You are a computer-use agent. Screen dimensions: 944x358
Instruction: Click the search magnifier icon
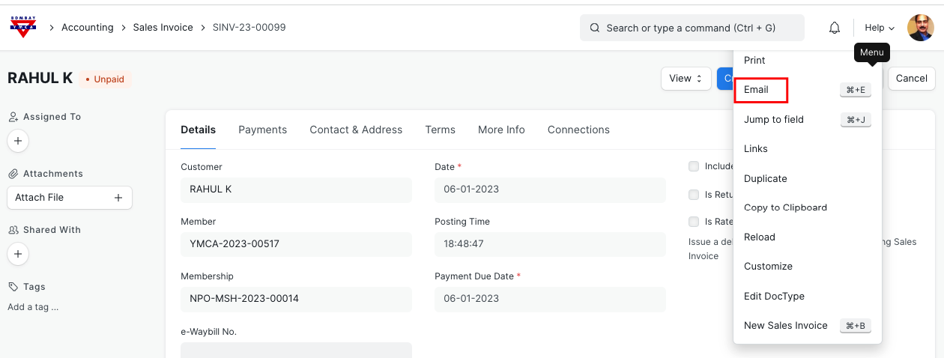click(x=595, y=28)
